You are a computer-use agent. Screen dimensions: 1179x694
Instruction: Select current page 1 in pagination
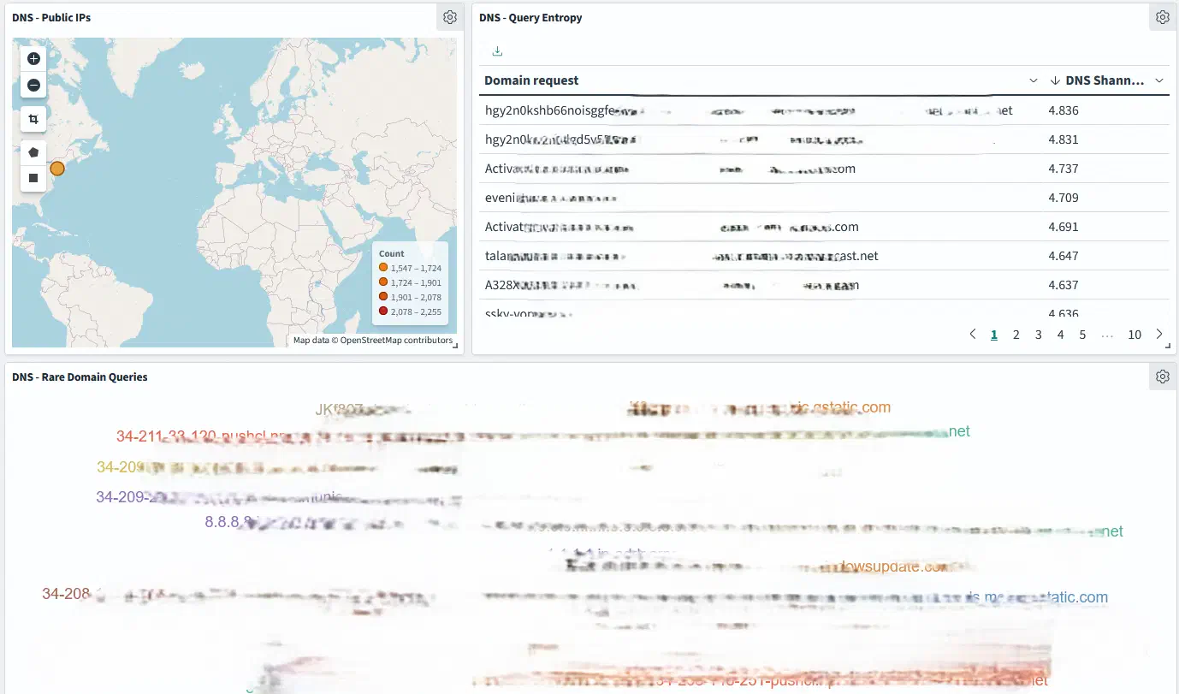[994, 335]
